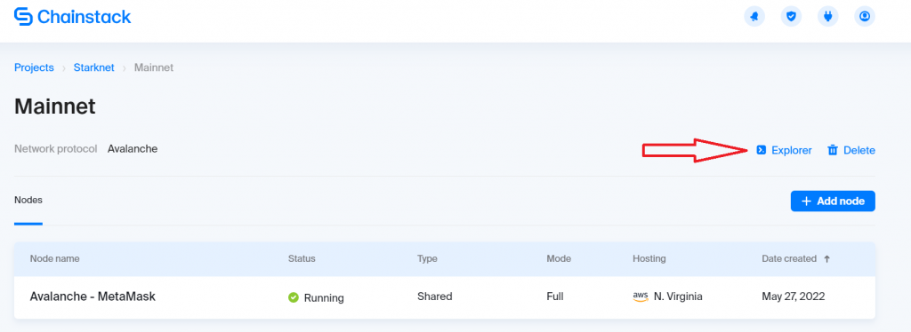Click the Hosting column header
911x332 pixels.
point(649,259)
